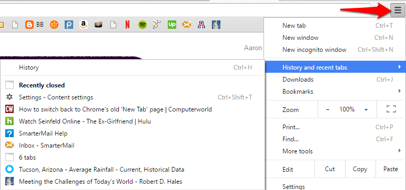Open the Pandora bookmark icon
The width and height of the screenshot is (406, 190).
68,25
